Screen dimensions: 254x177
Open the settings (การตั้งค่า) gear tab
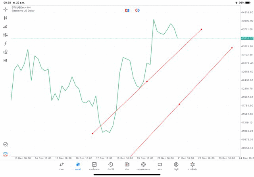pyautogui.click(x=192, y=166)
